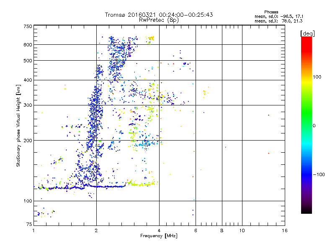
Task: Click the plot title "Tromsø 20160321 00:24:00-00:25:43"
Action: tap(159, 15)
